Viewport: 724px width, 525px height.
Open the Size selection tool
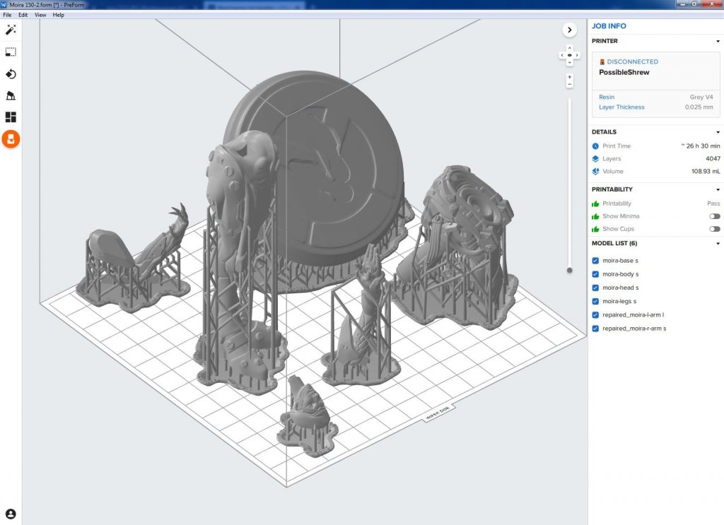pyautogui.click(x=11, y=52)
